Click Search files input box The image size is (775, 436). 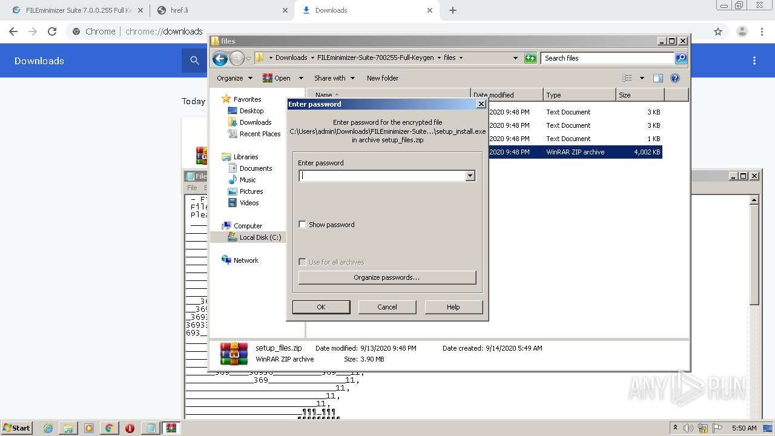[x=607, y=58]
